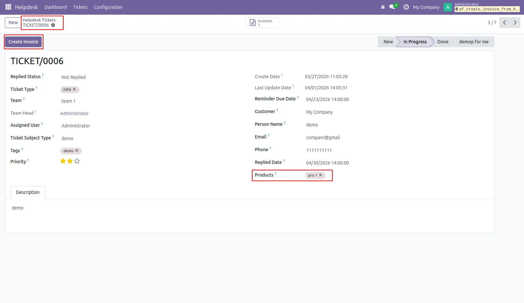Image resolution: width=524 pixels, height=303 pixels.
Task: Click the debug bug icon
Action: (x=383, y=7)
